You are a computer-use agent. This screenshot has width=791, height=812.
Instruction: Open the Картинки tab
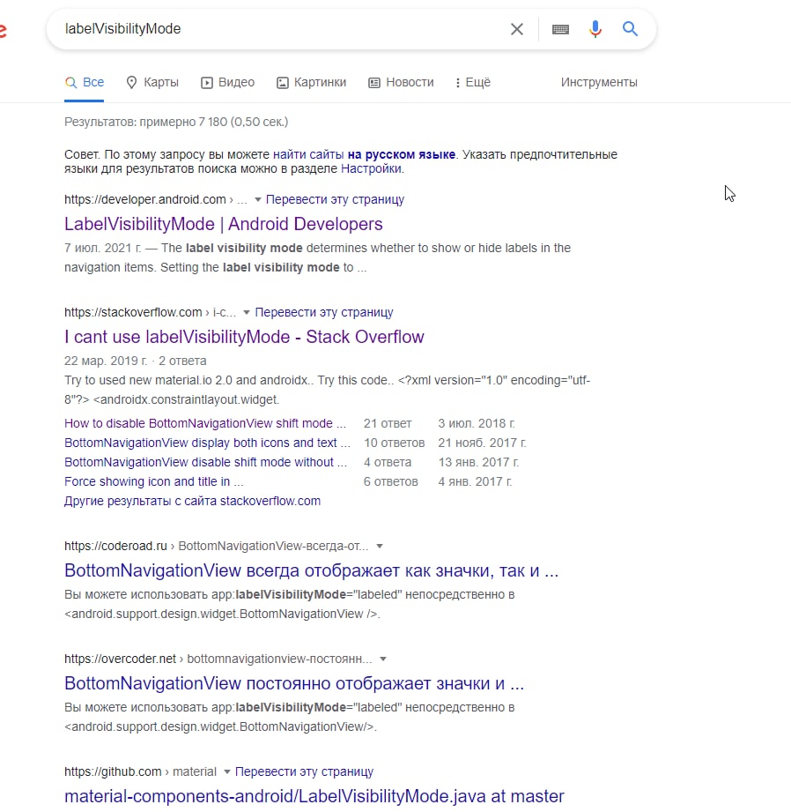(x=312, y=82)
